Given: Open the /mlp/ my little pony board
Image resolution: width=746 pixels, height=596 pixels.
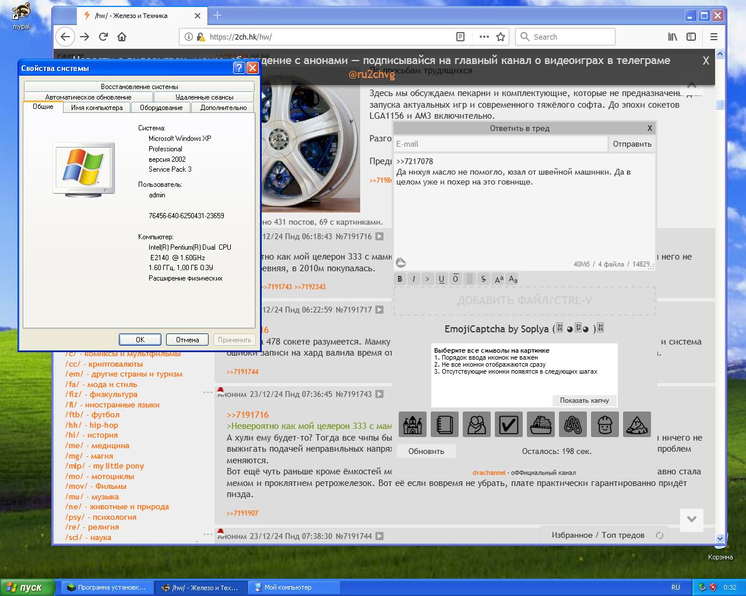Looking at the screenshot, I should [104, 466].
